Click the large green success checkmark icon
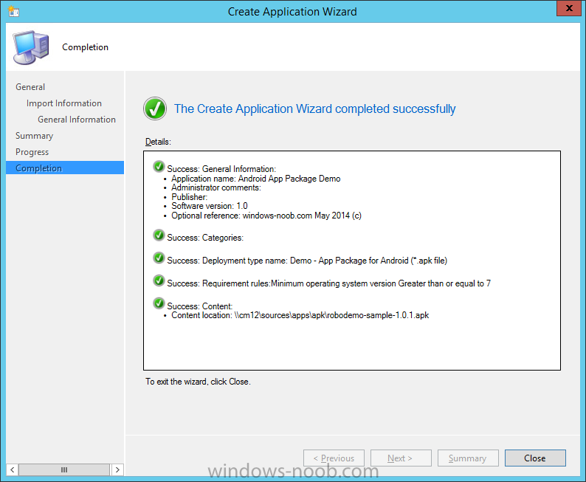 (x=155, y=109)
